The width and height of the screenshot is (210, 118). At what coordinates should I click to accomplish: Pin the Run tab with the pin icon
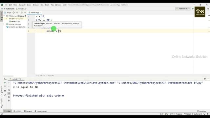coord(5,95)
